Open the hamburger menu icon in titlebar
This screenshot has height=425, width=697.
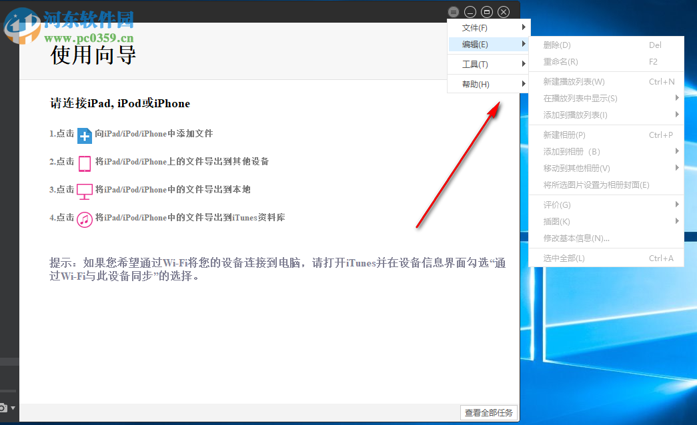[x=454, y=11]
